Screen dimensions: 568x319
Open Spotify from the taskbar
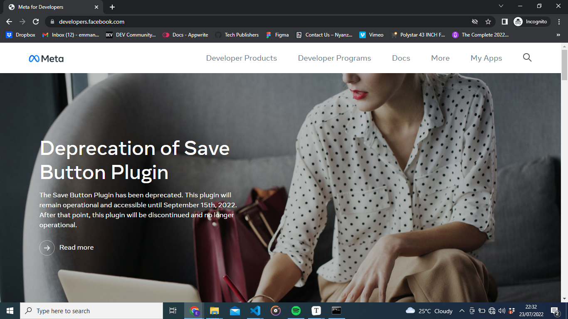tap(296, 311)
